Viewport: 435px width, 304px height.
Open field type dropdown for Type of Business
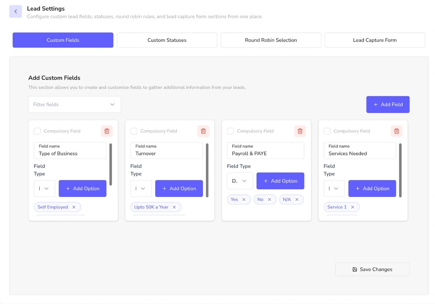45,189
